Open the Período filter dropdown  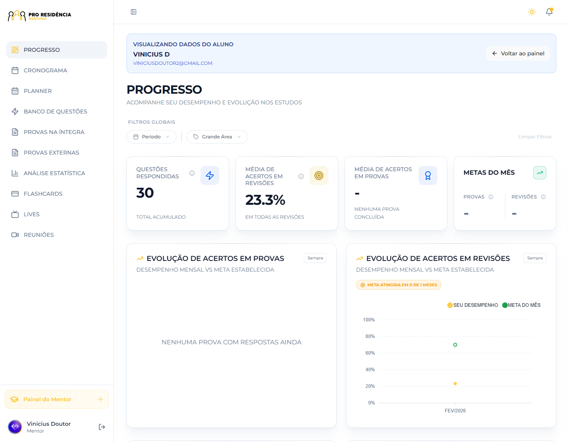point(151,137)
